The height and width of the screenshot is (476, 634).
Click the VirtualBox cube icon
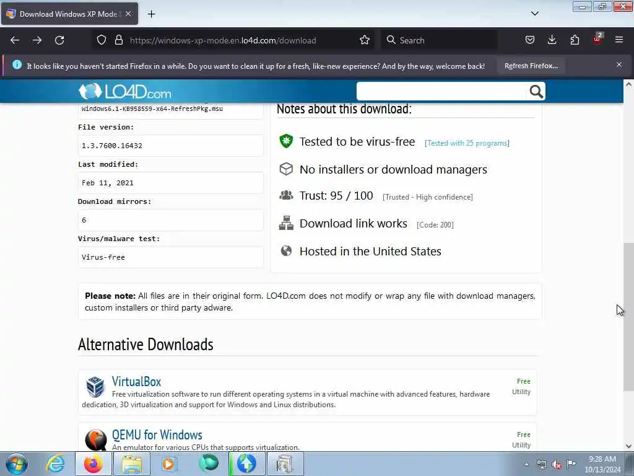[95, 386]
